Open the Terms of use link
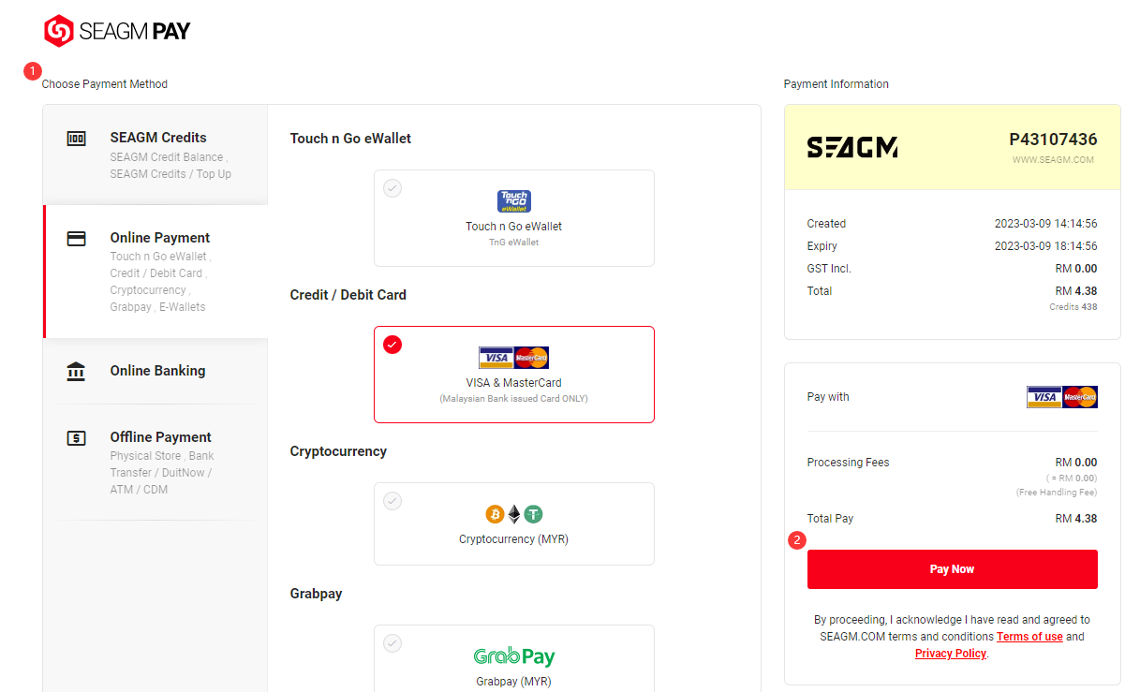1140x692 pixels. 1029,637
